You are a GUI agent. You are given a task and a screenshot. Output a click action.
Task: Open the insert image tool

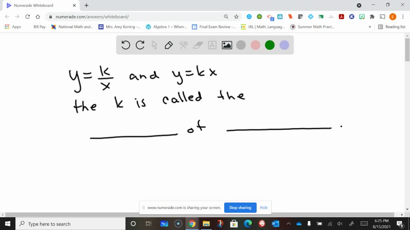[227, 45]
